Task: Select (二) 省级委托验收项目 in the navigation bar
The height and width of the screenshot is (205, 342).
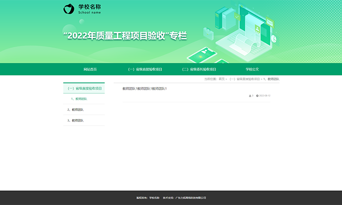Action: point(199,69)
